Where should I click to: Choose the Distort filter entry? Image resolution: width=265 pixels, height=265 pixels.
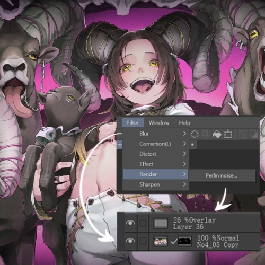click(x=156, y=154)
